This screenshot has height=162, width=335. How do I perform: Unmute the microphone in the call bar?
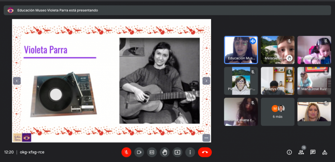126,152
